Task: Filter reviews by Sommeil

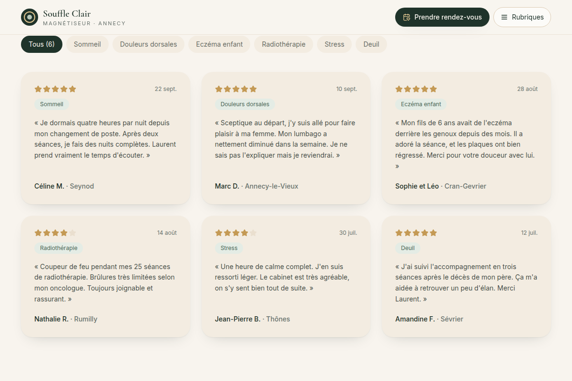Action: pyautogui.click(x=87, y=44)
